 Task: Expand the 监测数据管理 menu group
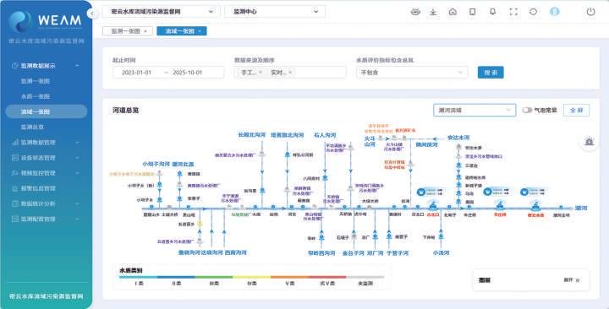click(77, 143)
